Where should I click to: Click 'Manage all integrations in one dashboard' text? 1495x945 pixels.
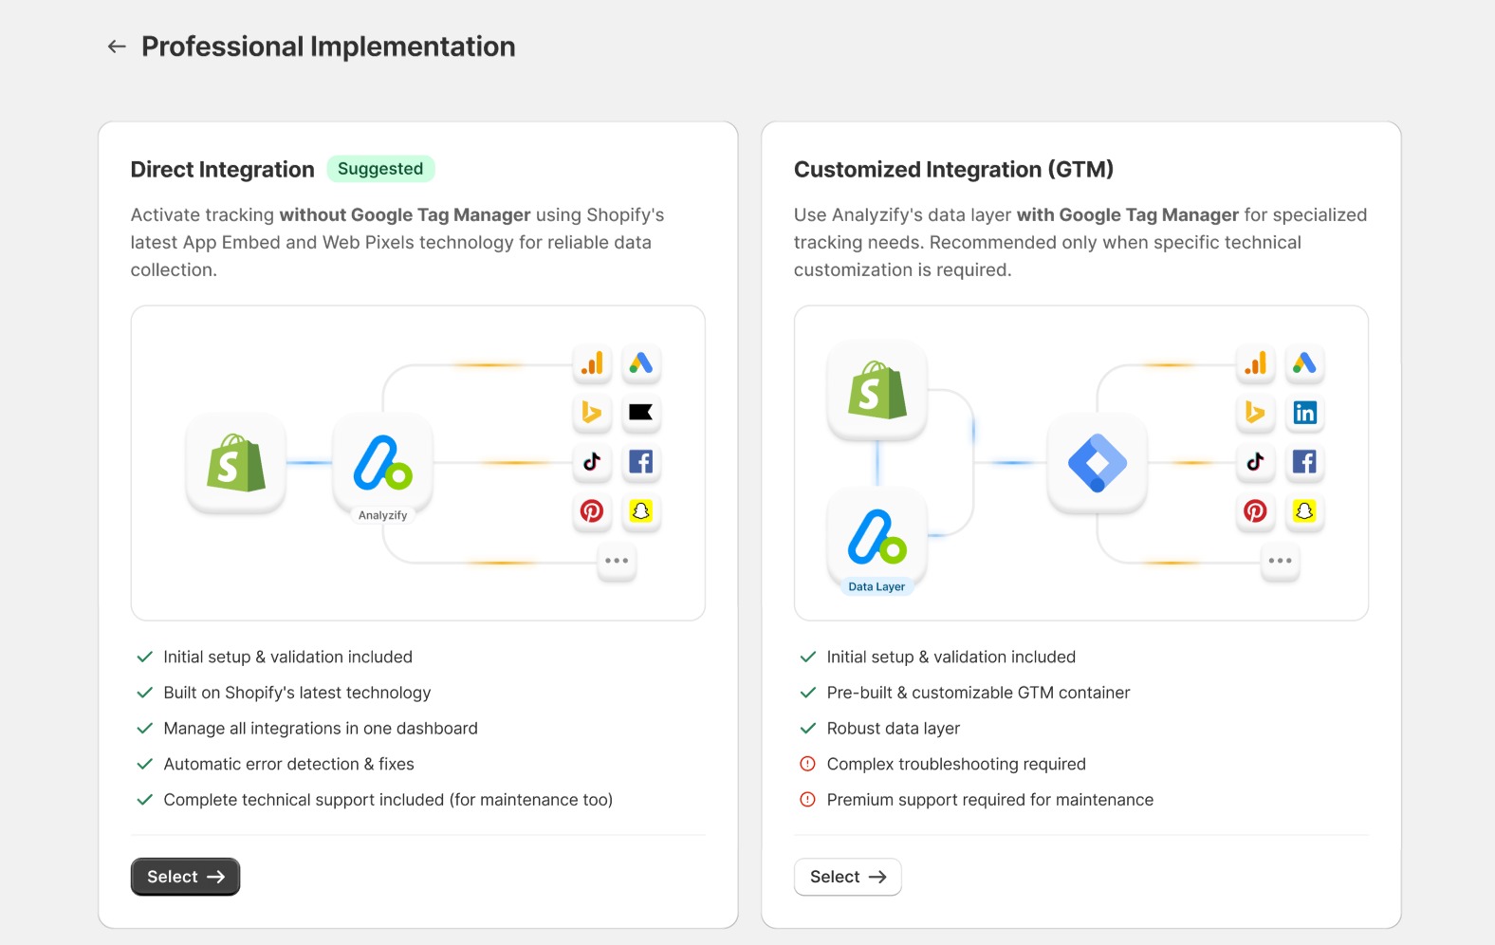(x=321, y=729)
